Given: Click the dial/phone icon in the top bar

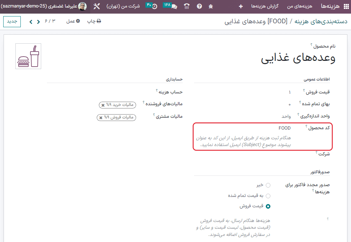Looking at the screenshot, I should pos(187,6).
